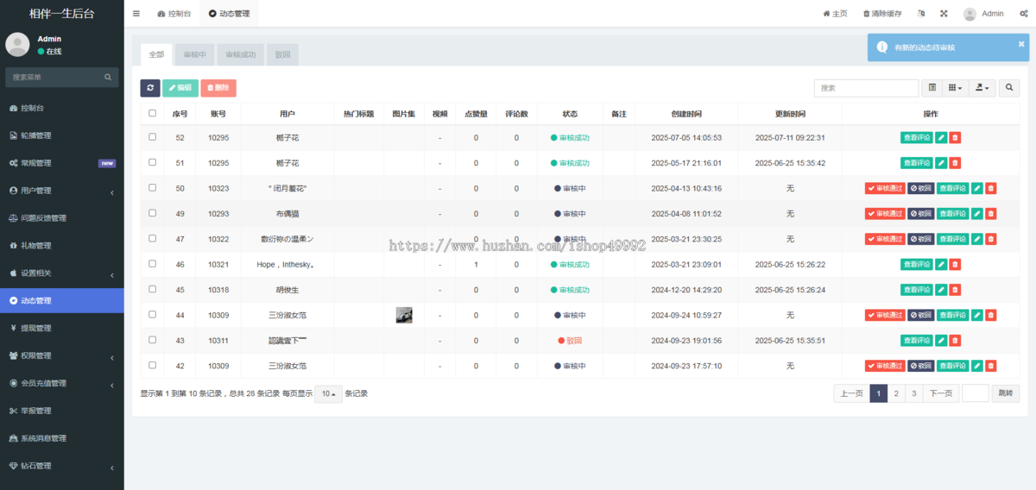Viewport: 1036px width, 490px height.
Task: Click the 跳转 jump button
Action: pyautogui.click(x=1006, y=393)
